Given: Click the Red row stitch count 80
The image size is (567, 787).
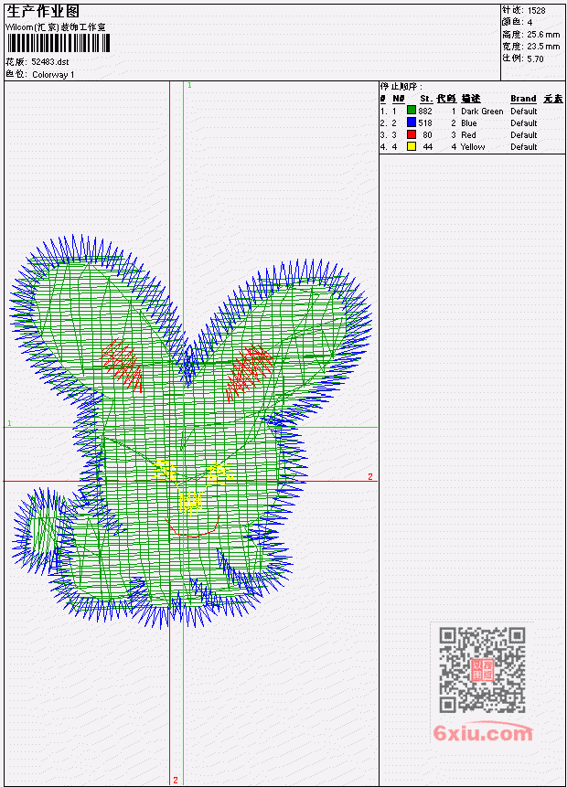Looking at the screenshot, I should (x=427, y=135).
